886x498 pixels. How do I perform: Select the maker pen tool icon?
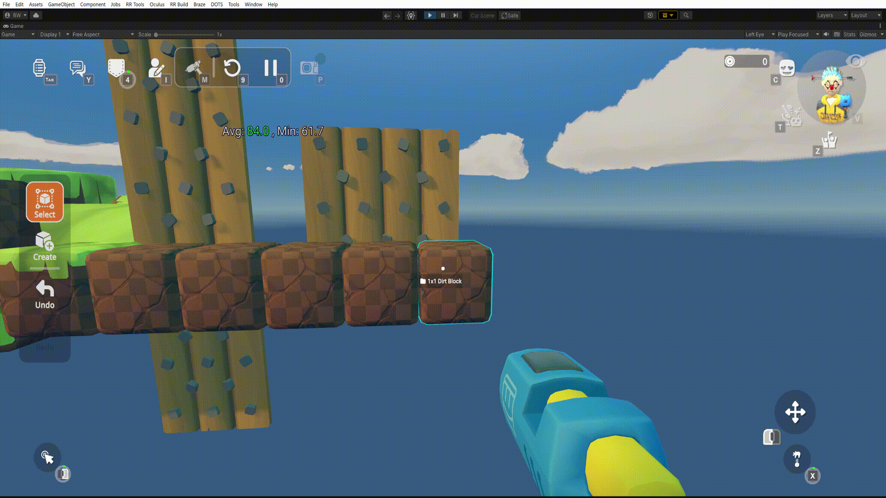point(193,68)
